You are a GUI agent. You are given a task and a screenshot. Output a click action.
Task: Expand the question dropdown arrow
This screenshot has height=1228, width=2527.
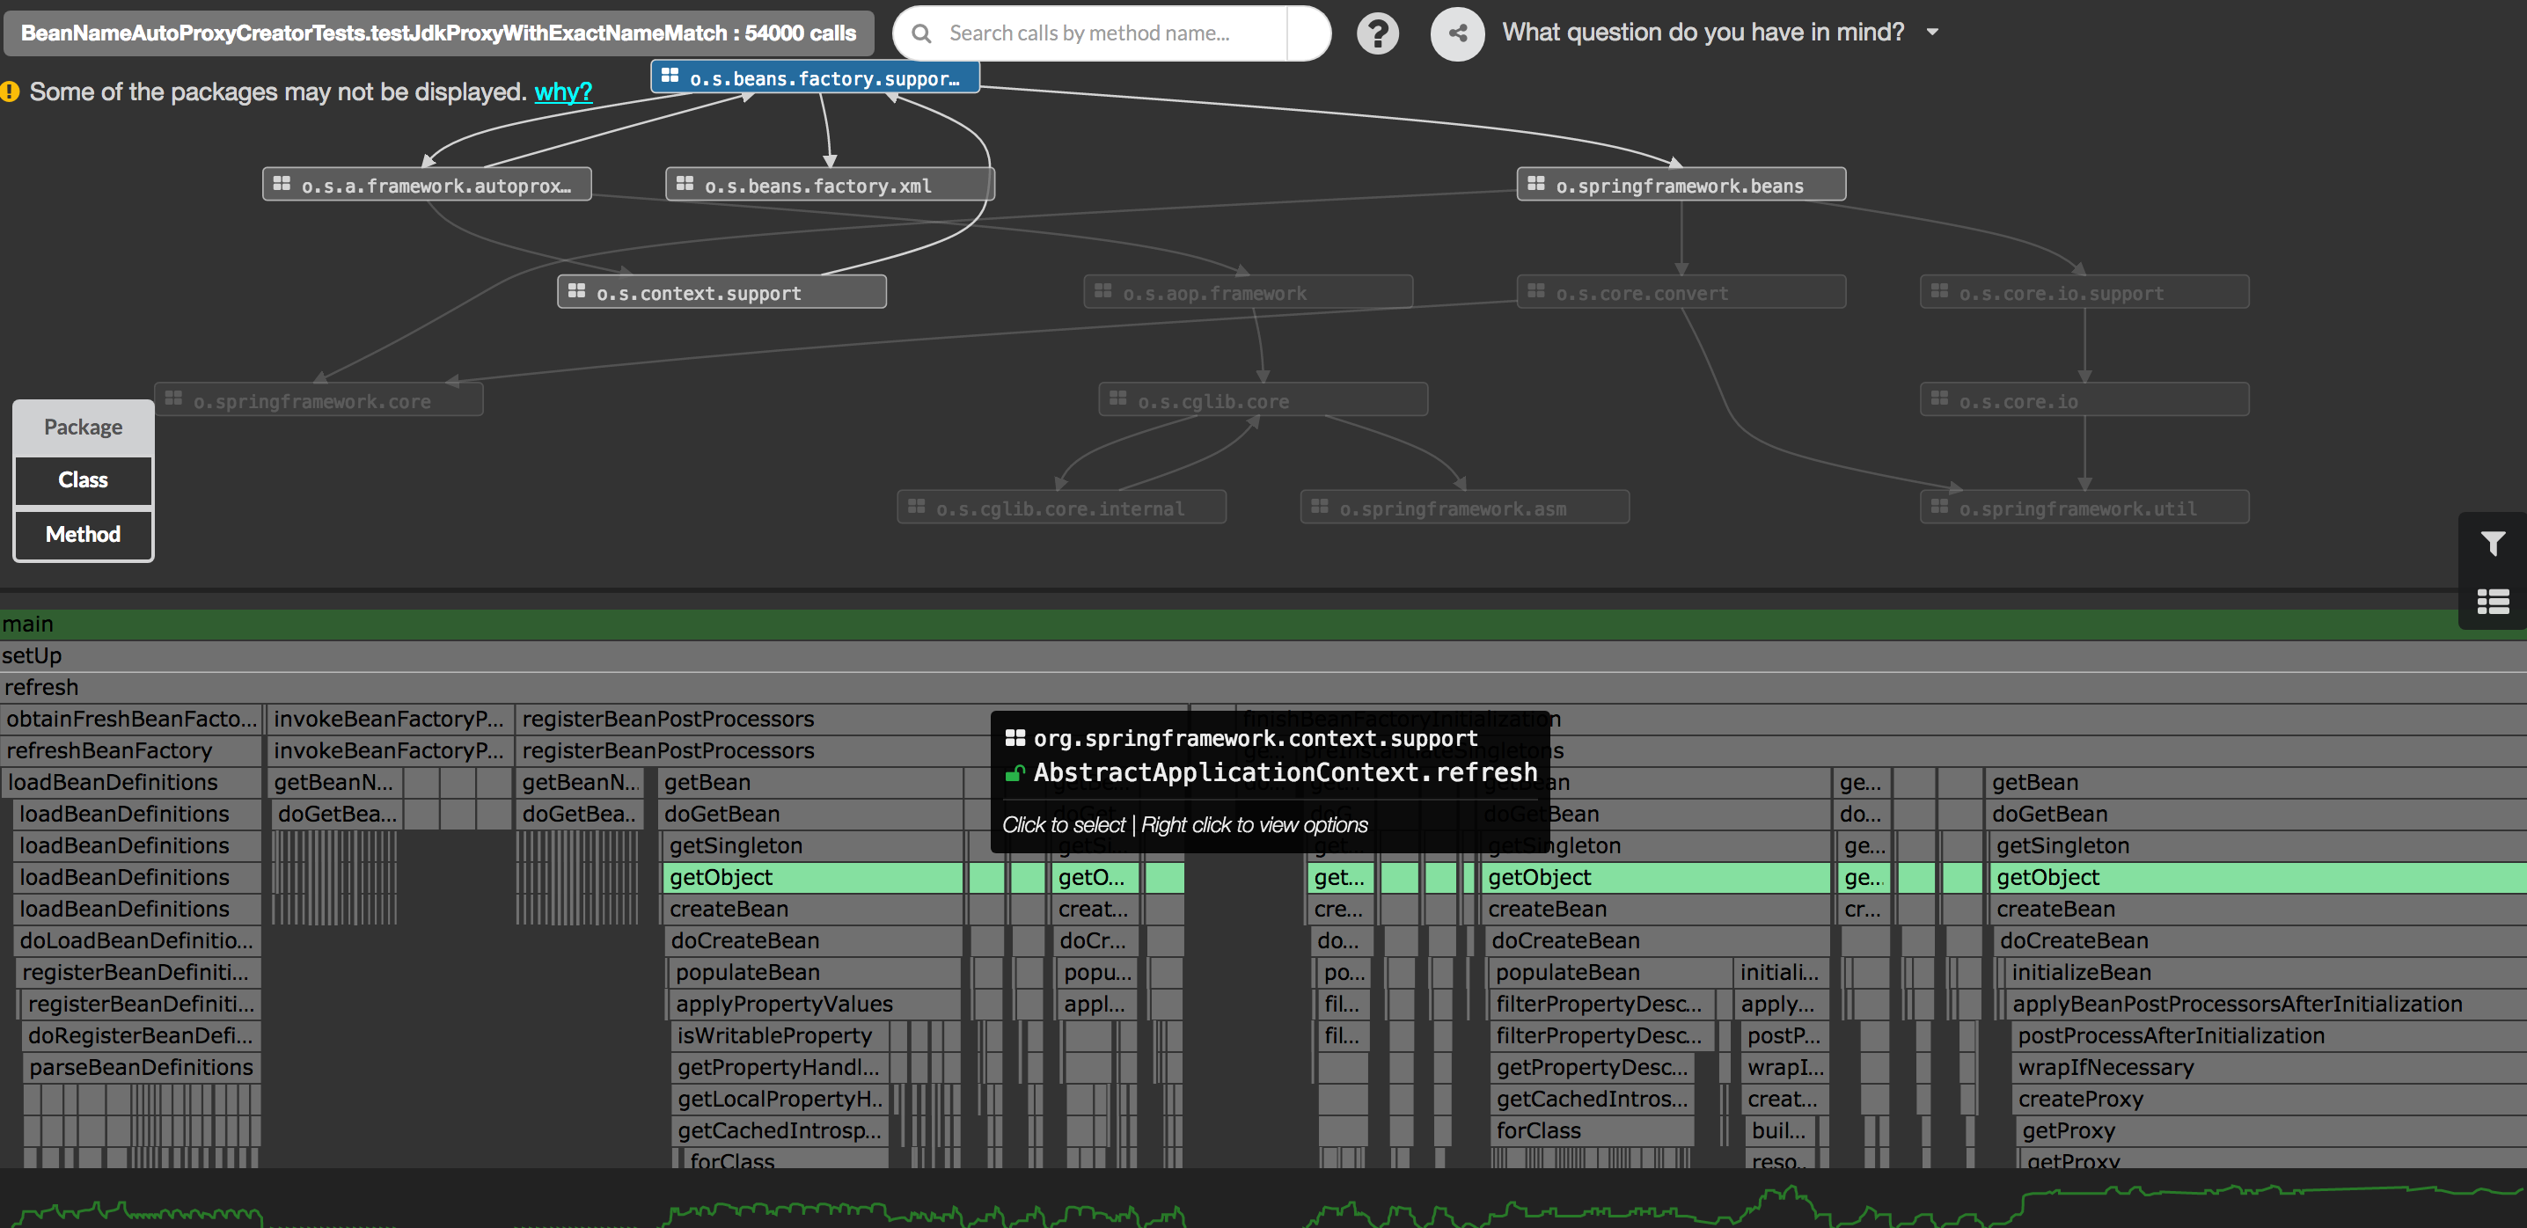1932,33
